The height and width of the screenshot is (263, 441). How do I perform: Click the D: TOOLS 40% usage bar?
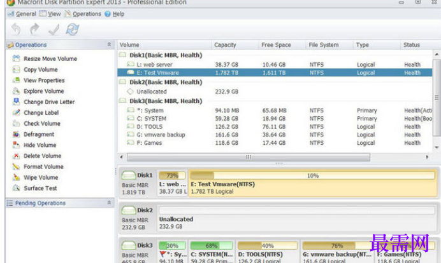coord(268,246)
